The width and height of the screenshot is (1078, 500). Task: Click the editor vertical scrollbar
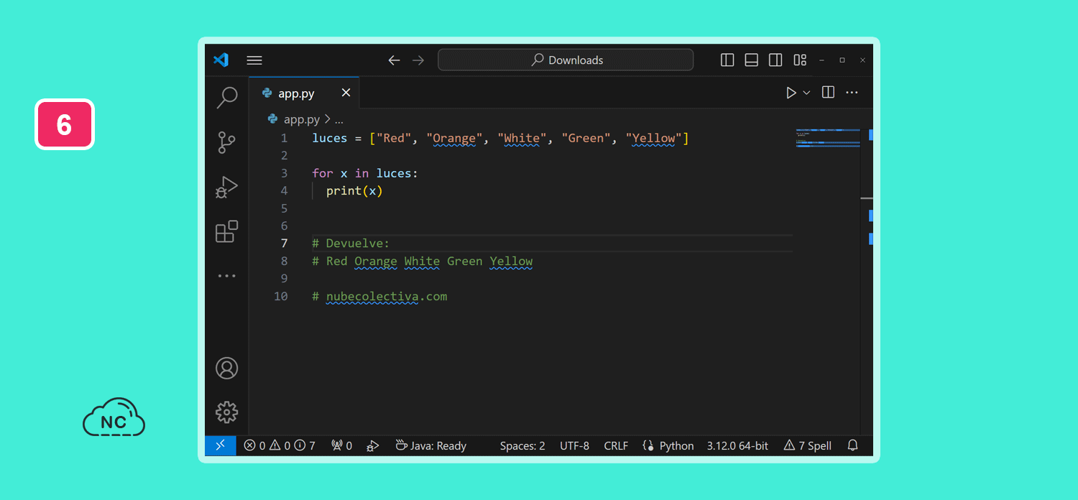click(x=867, y=280)
